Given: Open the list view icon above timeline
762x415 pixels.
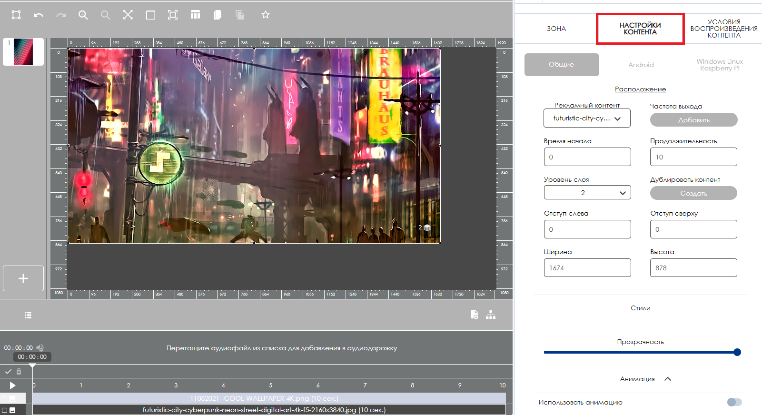Looking at the screenshot, I should coord(28,315).
